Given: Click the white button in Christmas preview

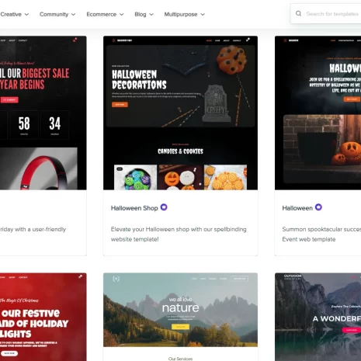Looking at the screenshot, I should point(9,353).
